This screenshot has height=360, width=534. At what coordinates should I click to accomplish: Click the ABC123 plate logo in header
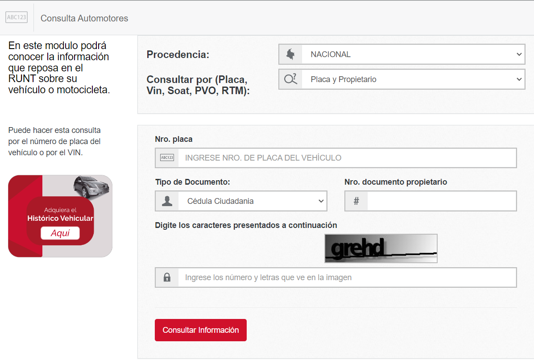[17, 17]
